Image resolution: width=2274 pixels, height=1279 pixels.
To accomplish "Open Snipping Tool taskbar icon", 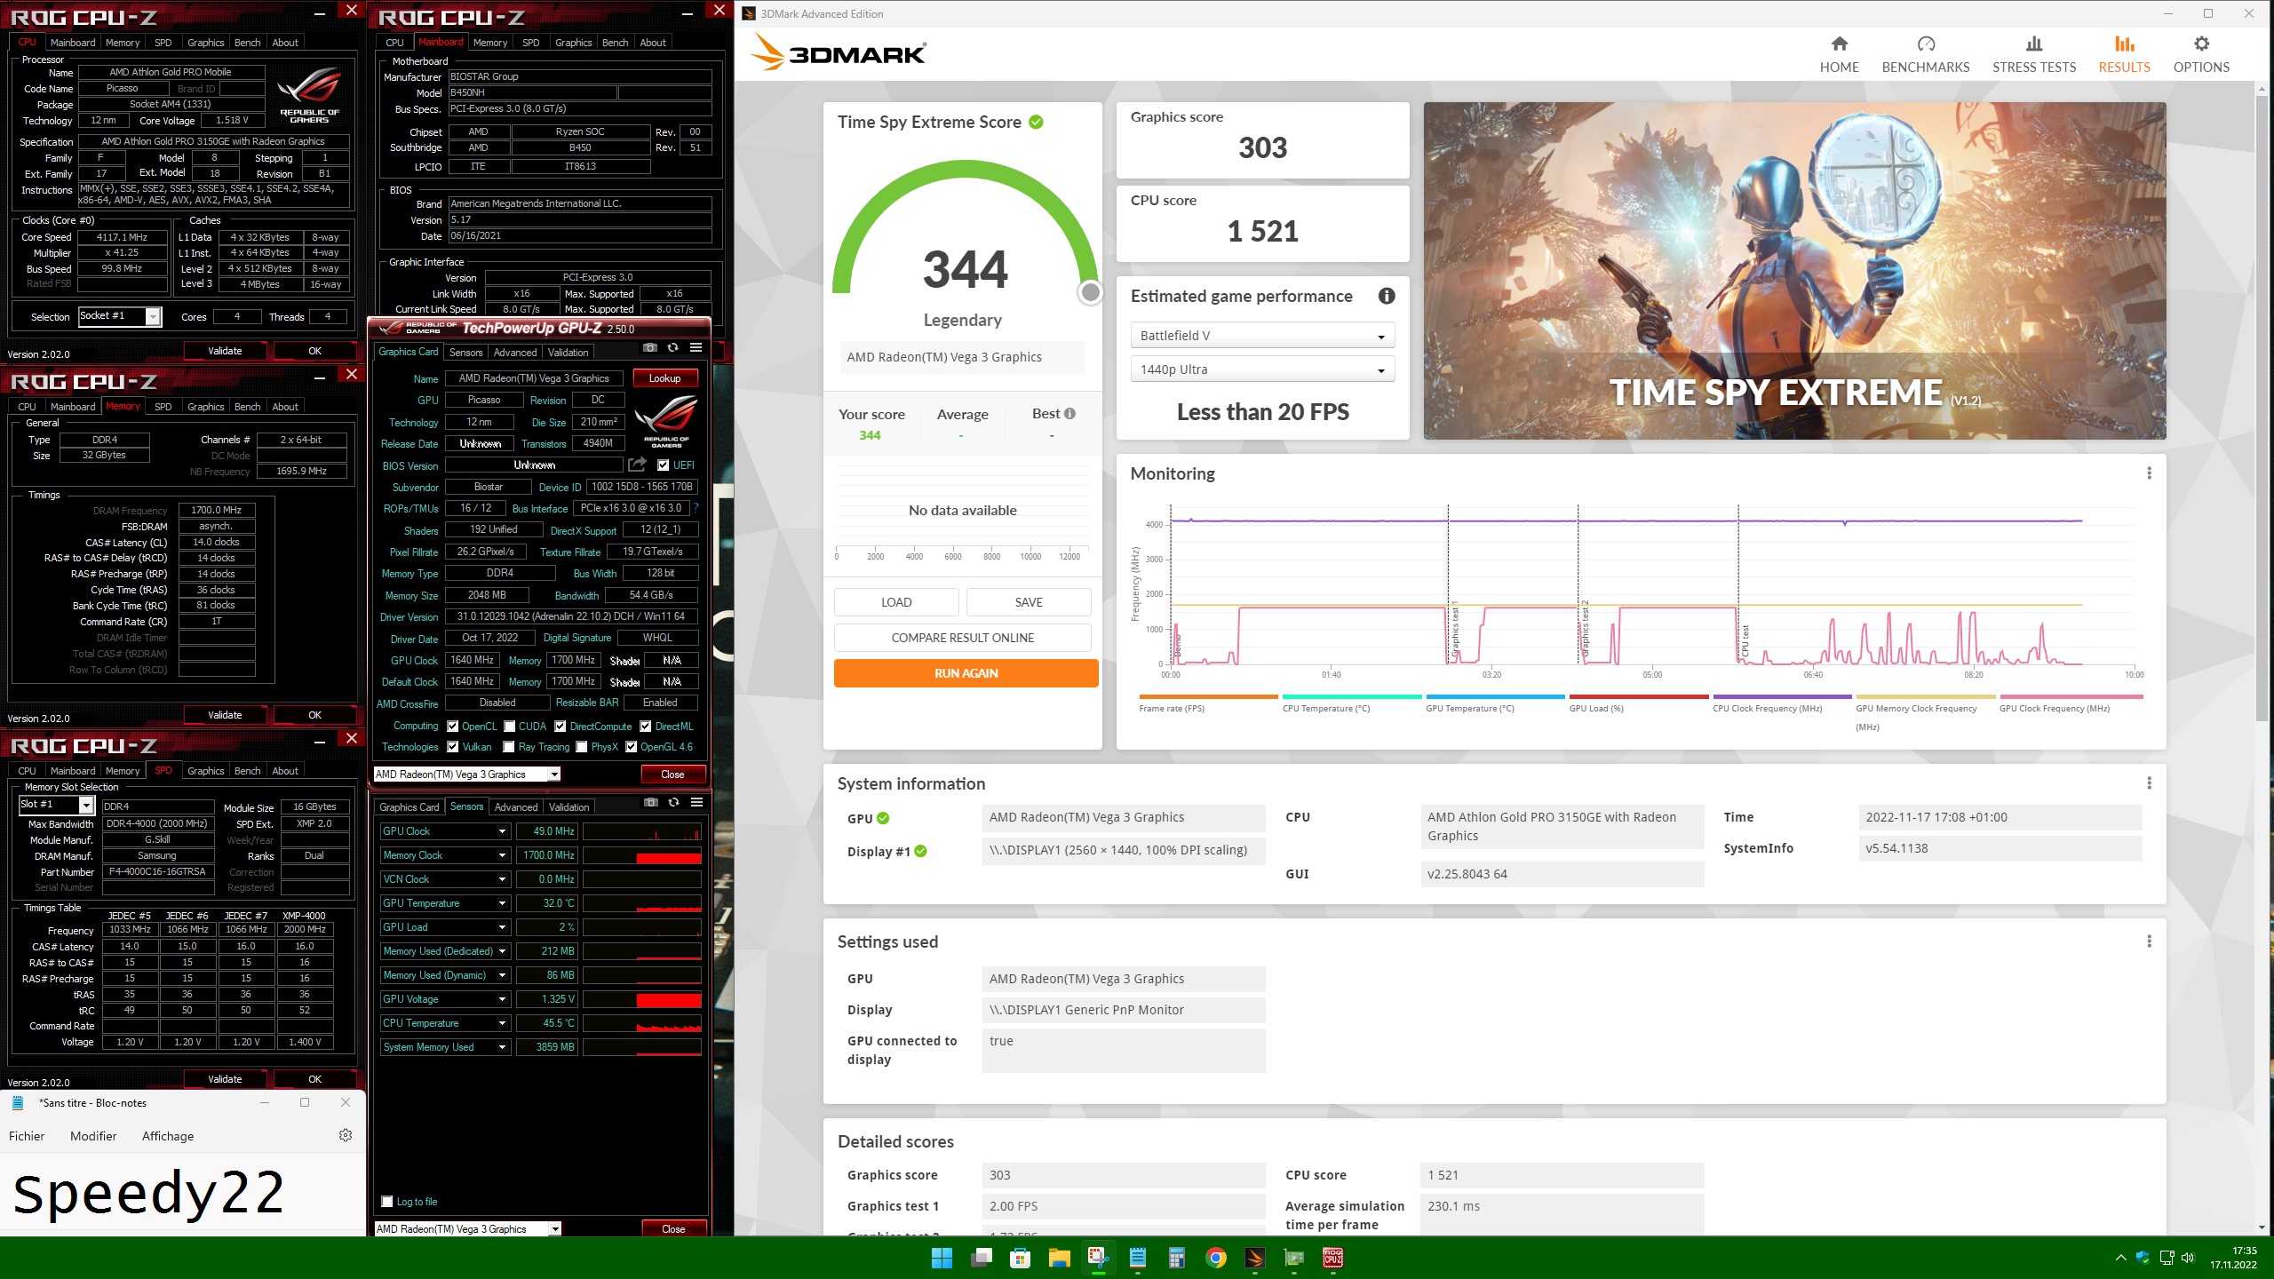I will click(1098, 1258).
